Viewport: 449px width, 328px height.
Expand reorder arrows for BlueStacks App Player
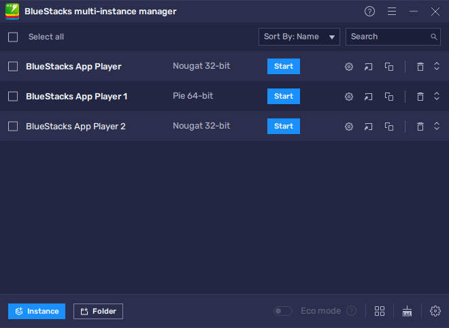[x=437, y=67]
